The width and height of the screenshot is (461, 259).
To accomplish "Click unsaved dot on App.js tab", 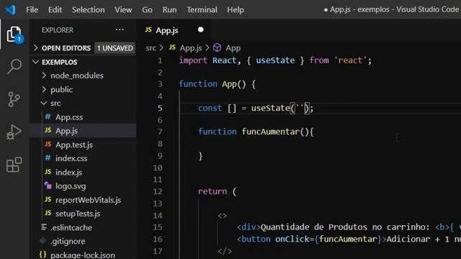I will point(201,29).
